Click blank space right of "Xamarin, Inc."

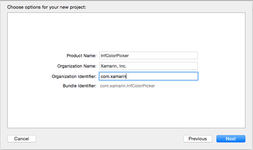[162, 66]
